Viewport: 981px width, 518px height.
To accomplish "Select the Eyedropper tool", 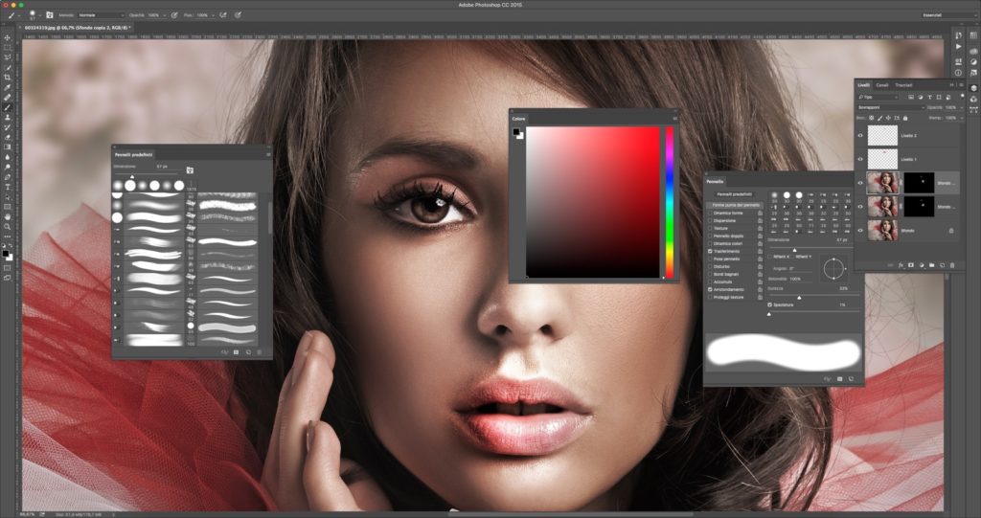I will pos(8,87).
